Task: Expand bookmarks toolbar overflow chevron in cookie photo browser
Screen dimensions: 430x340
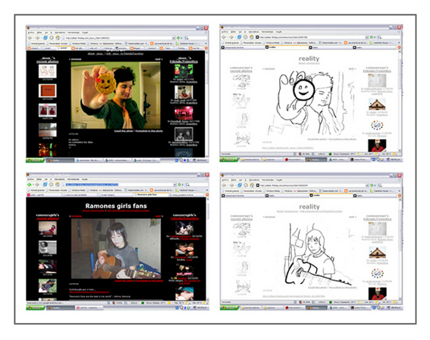Action: click(x=206, y=43)
